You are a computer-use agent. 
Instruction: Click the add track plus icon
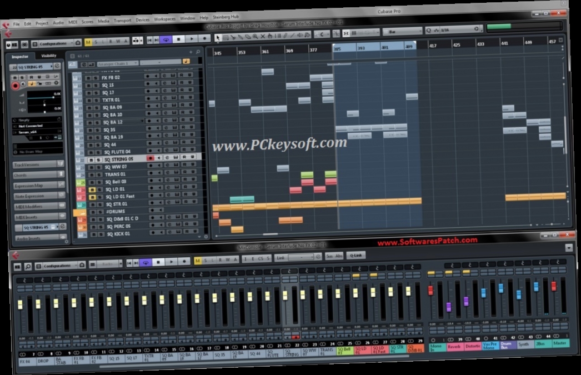[x=191, y=52]
